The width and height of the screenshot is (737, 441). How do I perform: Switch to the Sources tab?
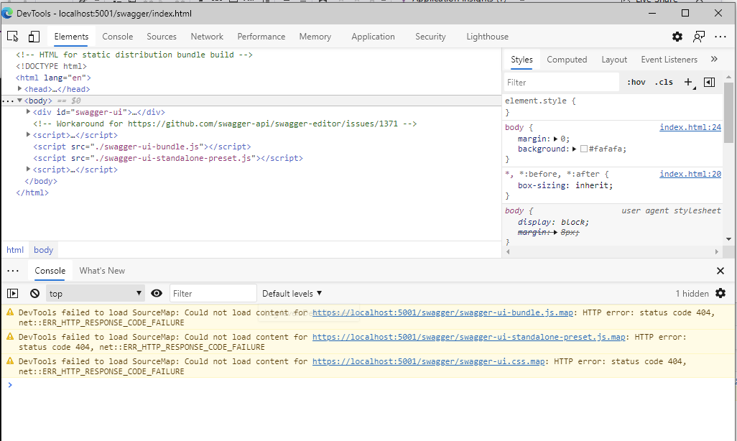tap(161, 37)
